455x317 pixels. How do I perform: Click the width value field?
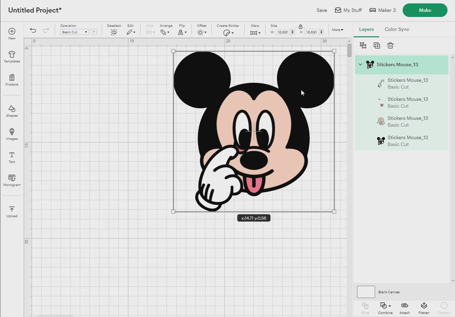click(282, 32)
